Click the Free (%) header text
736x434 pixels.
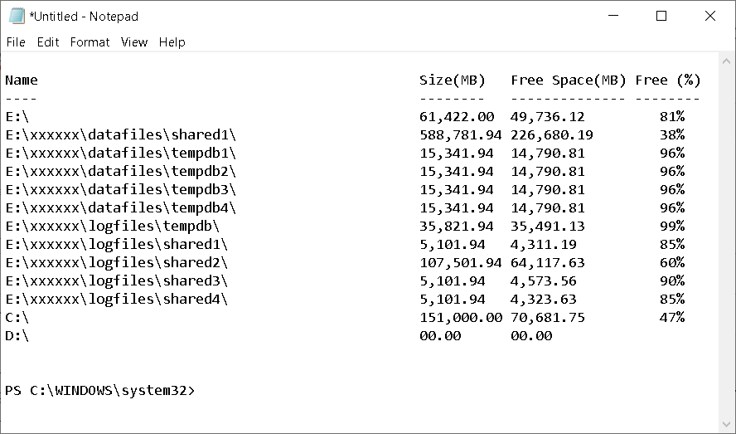coord(668,80)
